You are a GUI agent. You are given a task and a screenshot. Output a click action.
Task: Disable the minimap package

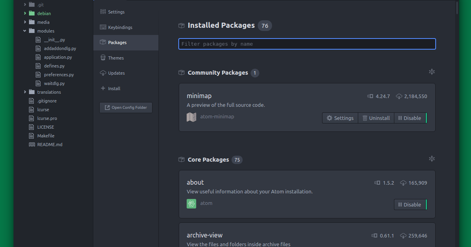coord(409,118)
